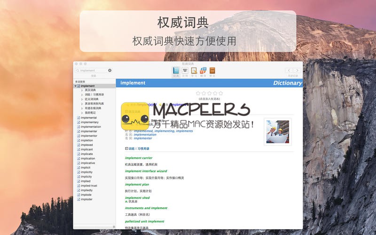Expand the 近义词词典 subsection

tap(82, 99)
